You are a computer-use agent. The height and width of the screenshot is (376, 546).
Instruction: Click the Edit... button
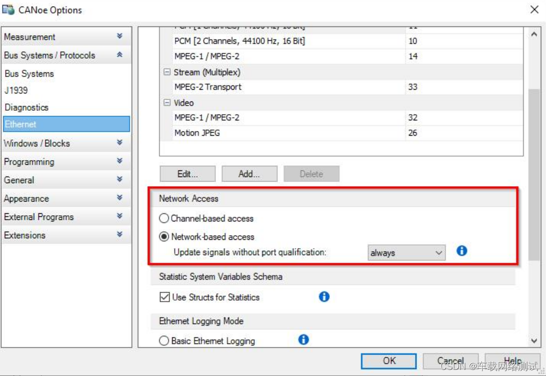pos(187,174)
